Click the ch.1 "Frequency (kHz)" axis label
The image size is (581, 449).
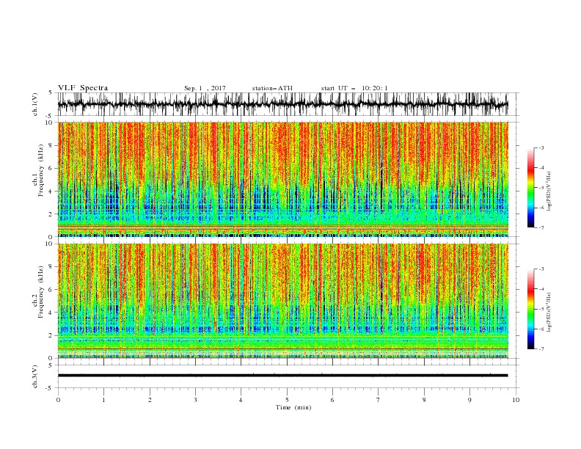pyautogui.click(x=41, y=169)
